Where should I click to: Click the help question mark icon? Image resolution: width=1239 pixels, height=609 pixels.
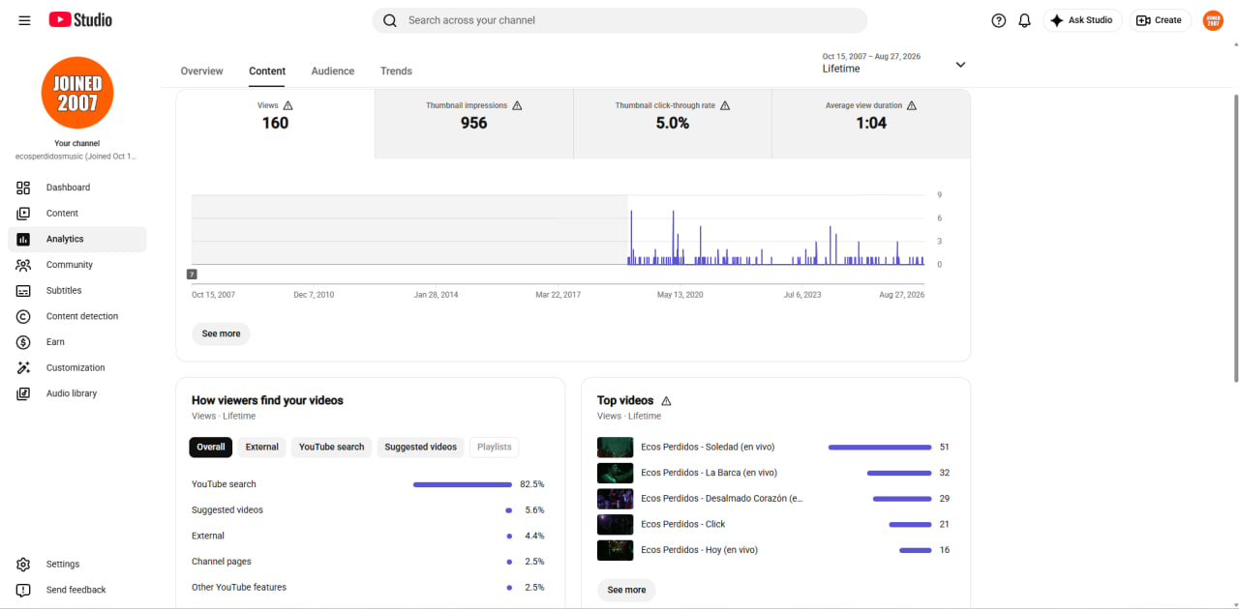(999, 20)
